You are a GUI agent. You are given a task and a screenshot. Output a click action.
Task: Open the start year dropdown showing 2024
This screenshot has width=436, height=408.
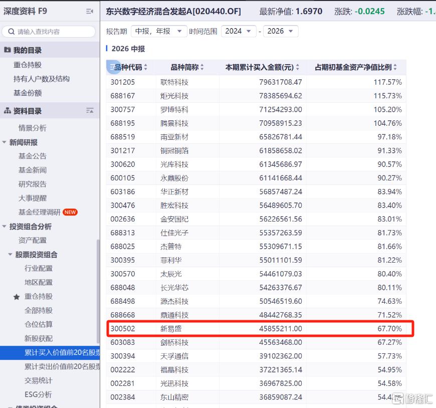239,31
